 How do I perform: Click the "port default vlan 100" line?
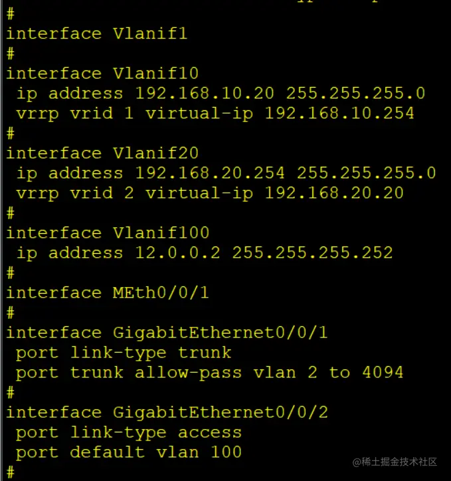(x=129, y=452)
